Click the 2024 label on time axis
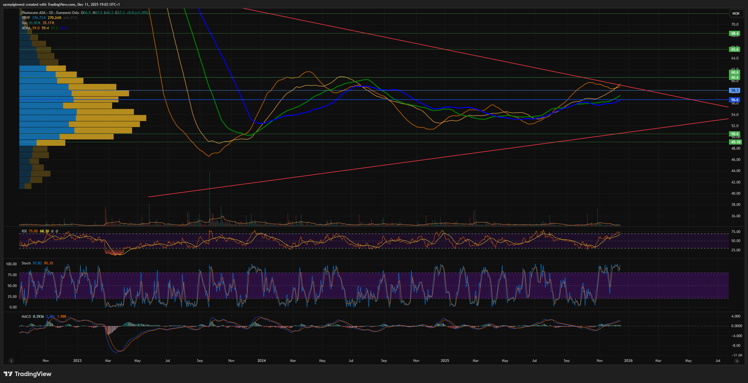 261,361
